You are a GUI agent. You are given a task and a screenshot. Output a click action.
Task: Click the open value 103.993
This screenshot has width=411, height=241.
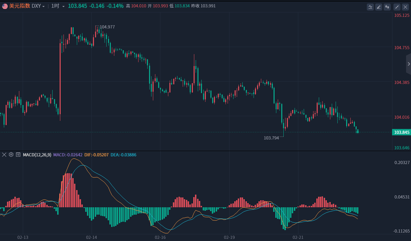pyautogui.click(x=160, y=6)
